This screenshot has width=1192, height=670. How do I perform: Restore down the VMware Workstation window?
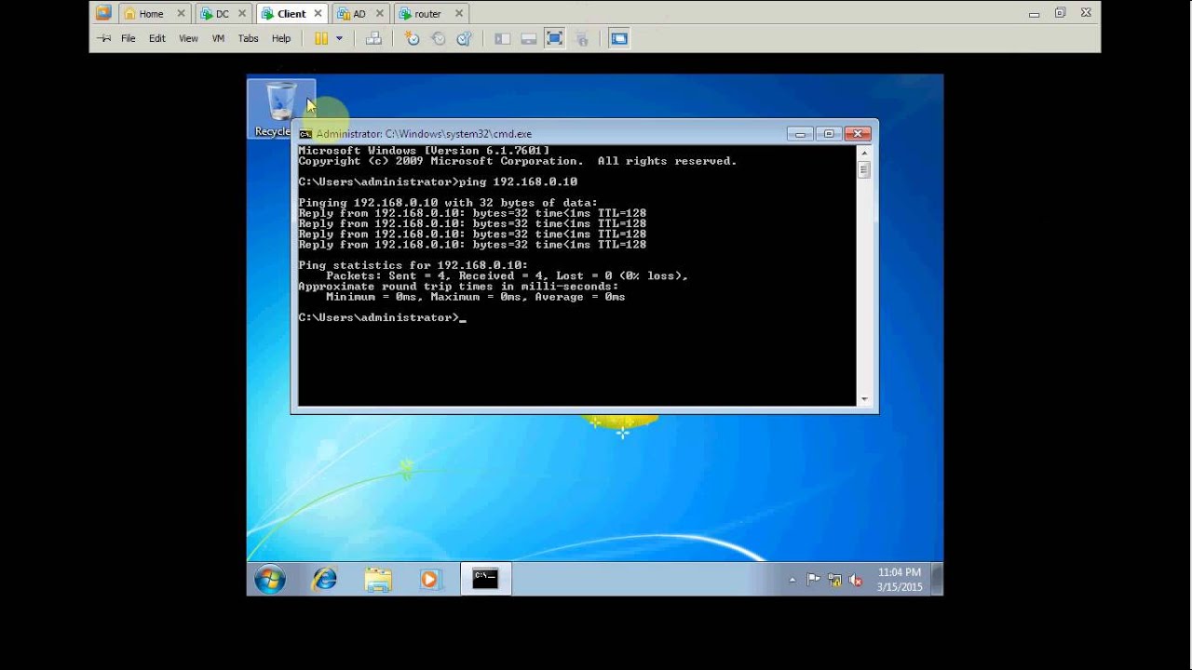point(1060,13)
